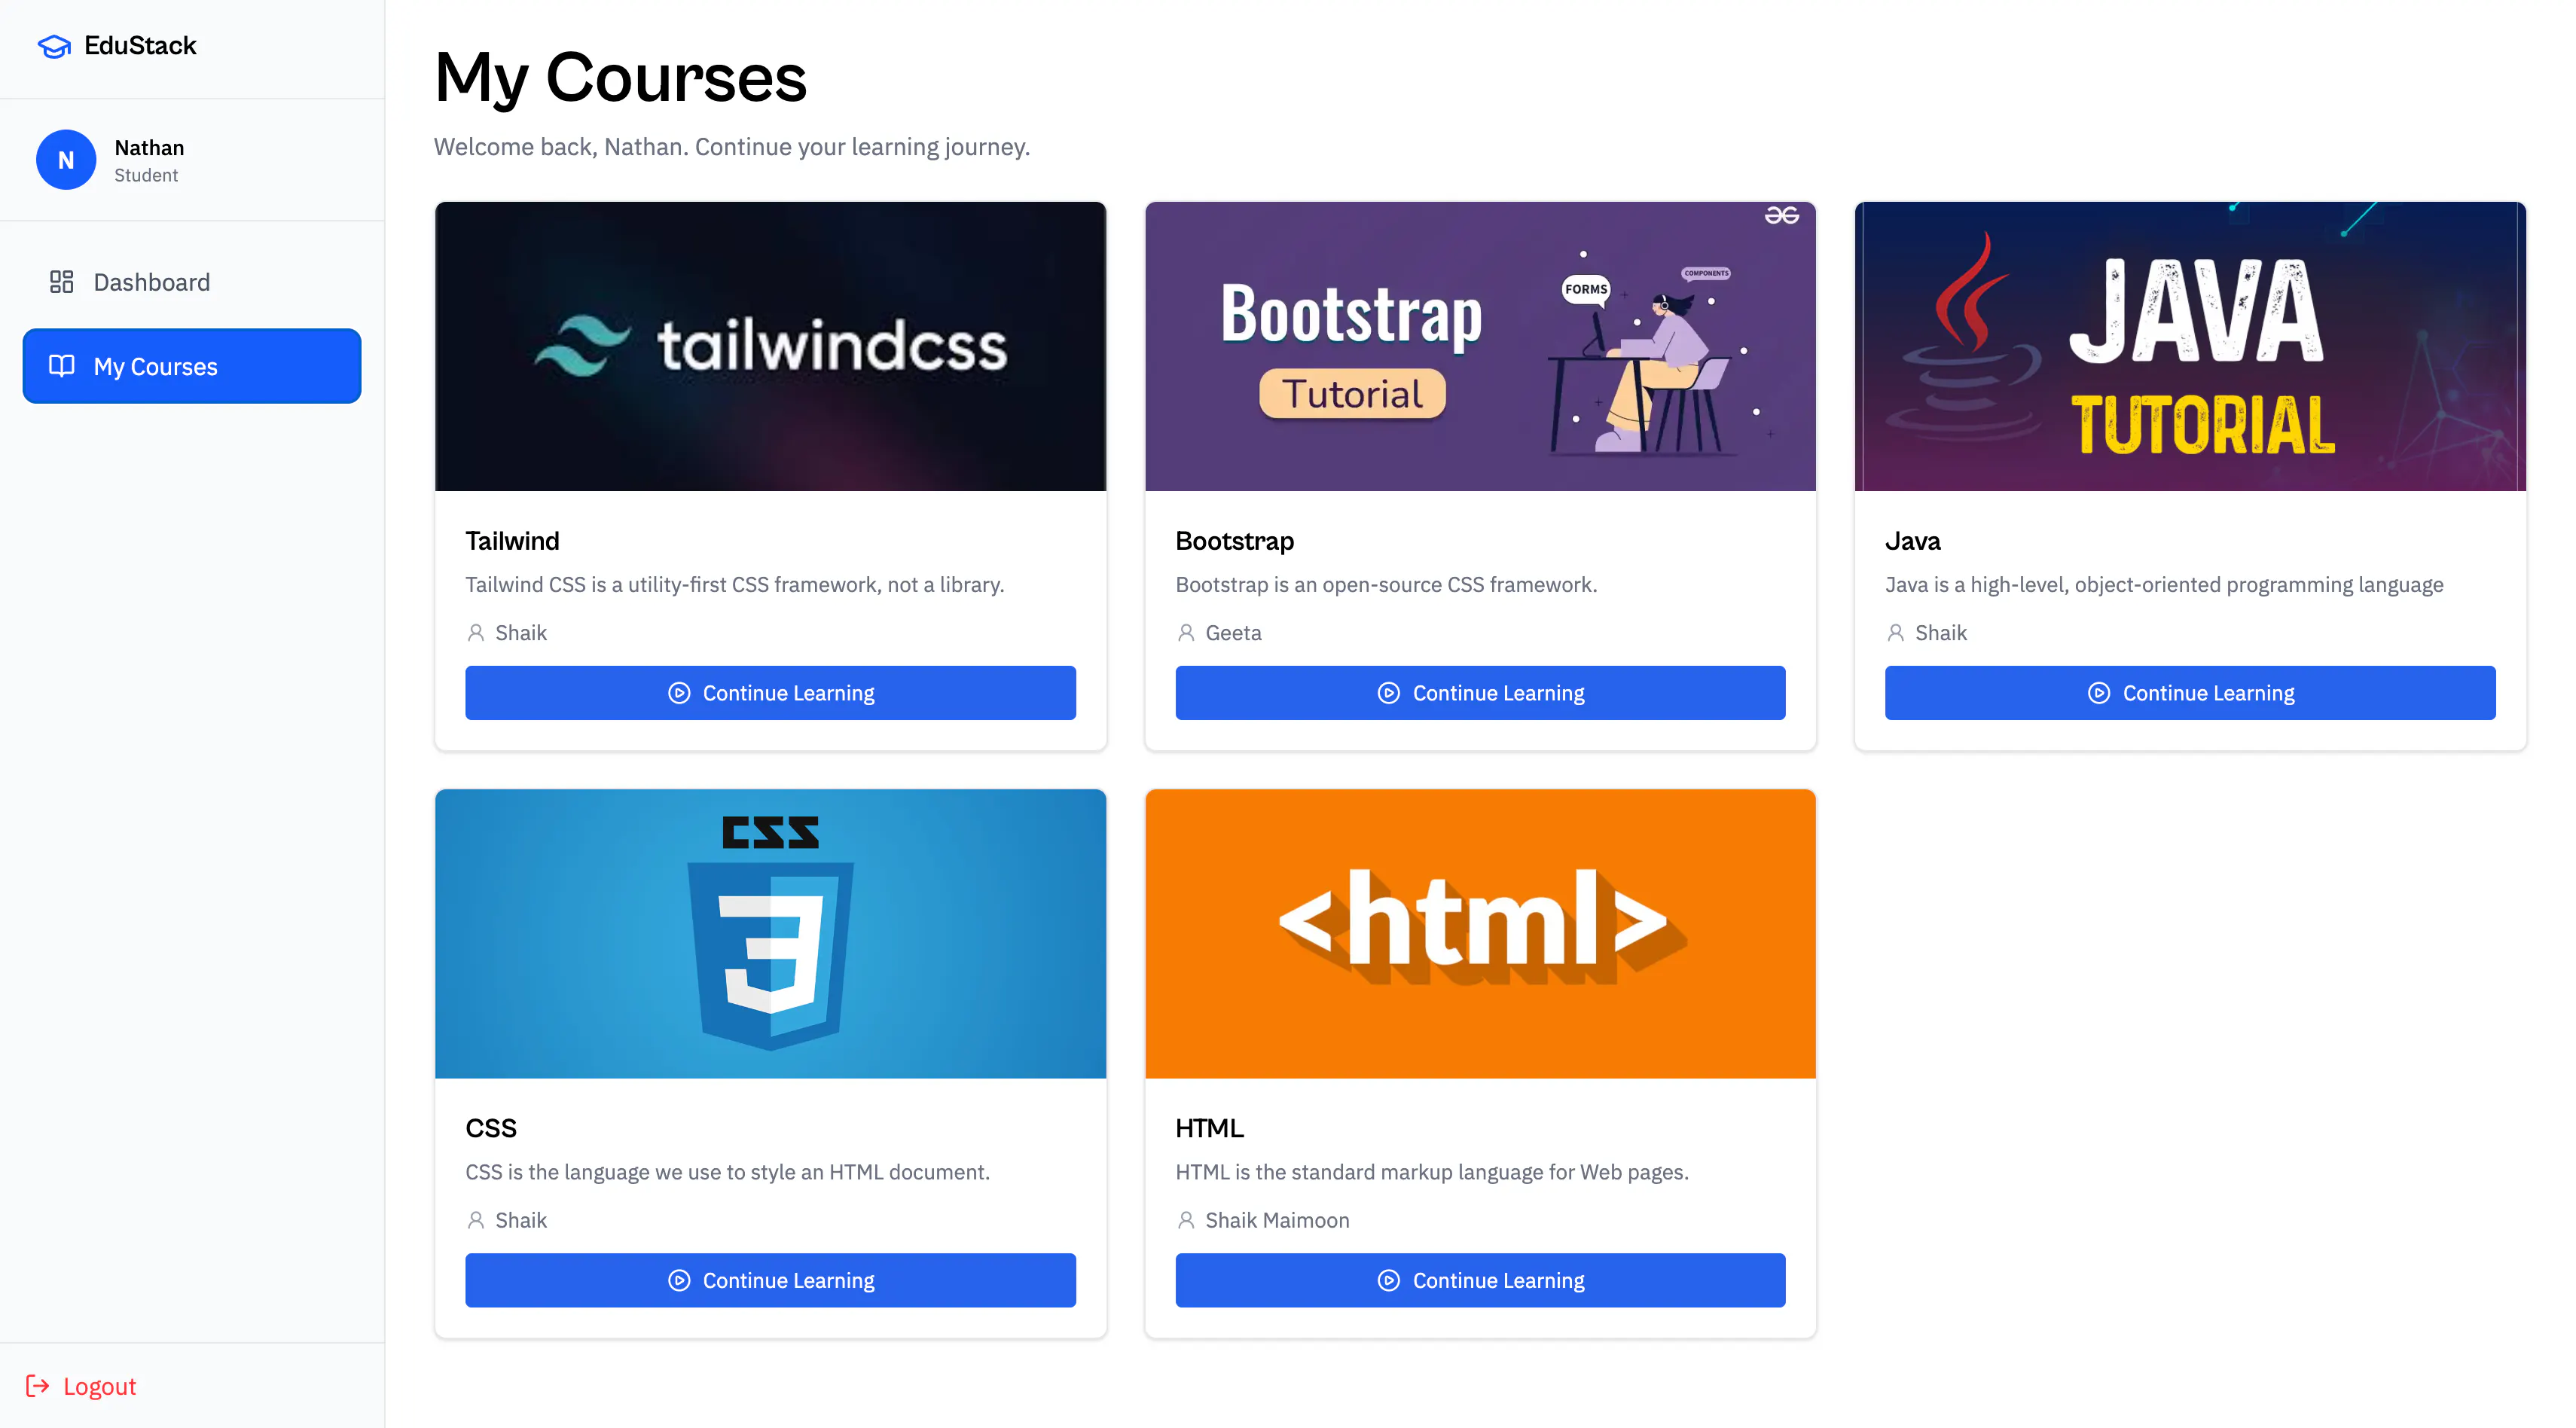Click the instructor icon next to Shaik Maimoon
Image resolution: width=2576 pixels, height=1428 pixels.
[1186, 1220]
